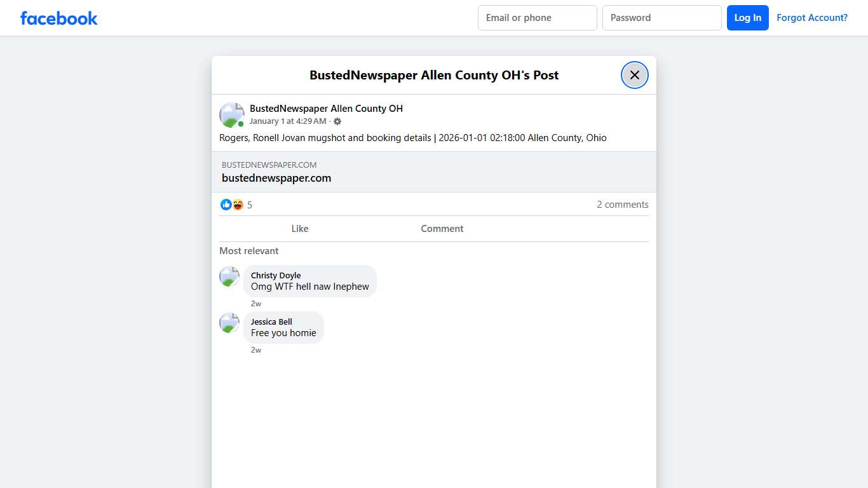The height and width of the screenshot is (488, 868).
Task: Open the Most relevant comment sorting selector
Action: click(248, 251)
